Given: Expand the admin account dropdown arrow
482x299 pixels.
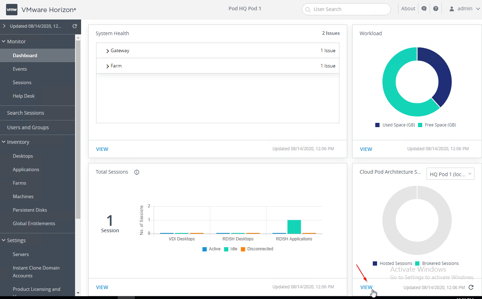Looking at the screenshot, I should 478,9.
